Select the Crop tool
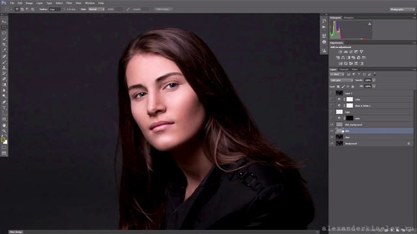 [4, 45]
